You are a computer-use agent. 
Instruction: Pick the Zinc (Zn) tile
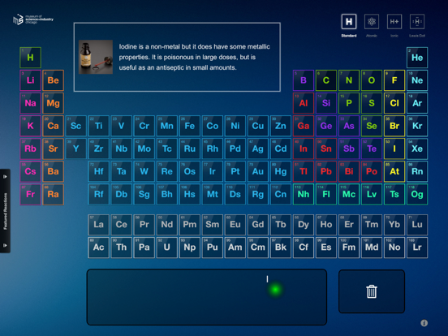click(x=281, y=126)
